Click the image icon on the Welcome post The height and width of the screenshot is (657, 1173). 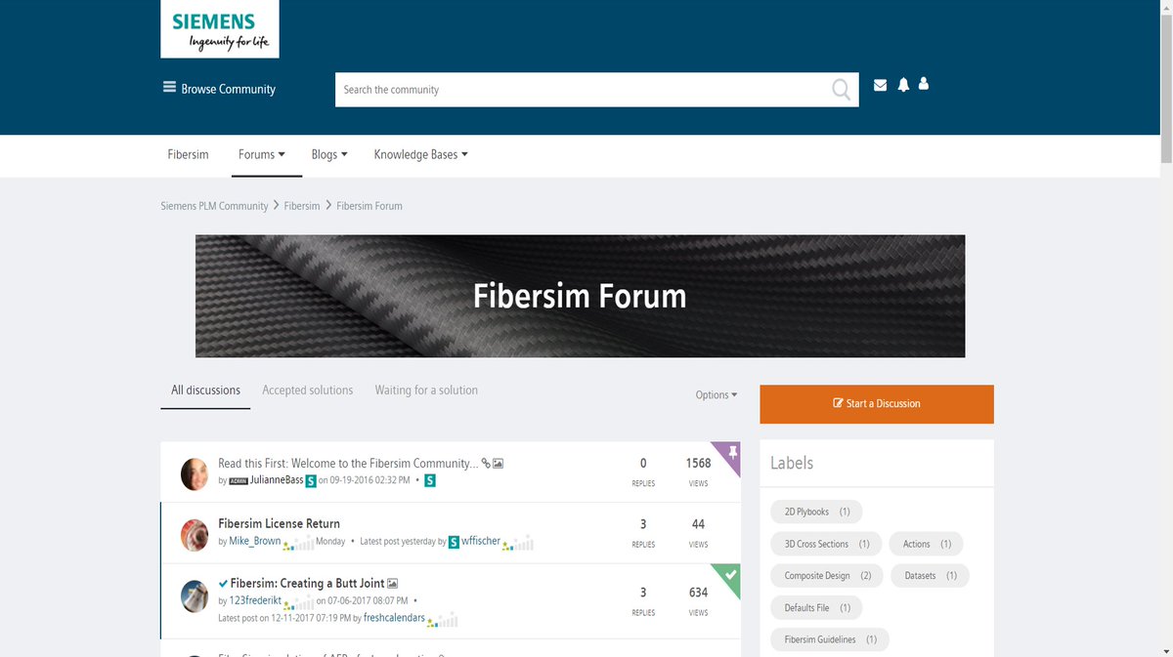[498, 464]
